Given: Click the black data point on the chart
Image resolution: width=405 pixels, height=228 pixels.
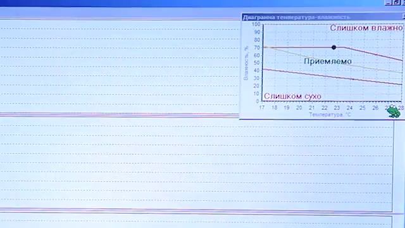Looking at the screenshot, I should [x=333, y=47].
